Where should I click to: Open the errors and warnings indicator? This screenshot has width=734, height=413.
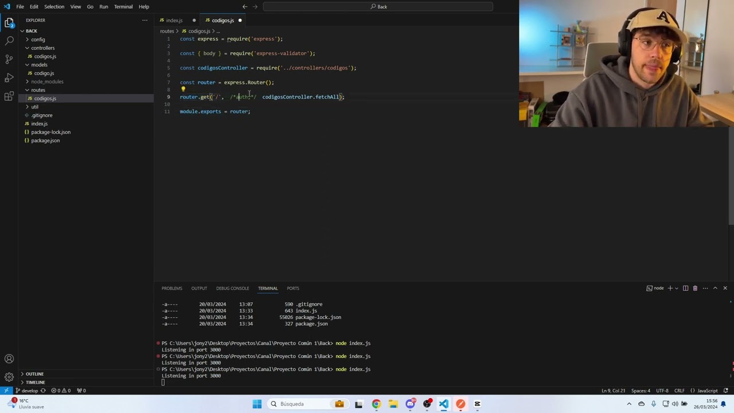coord(61,391)
